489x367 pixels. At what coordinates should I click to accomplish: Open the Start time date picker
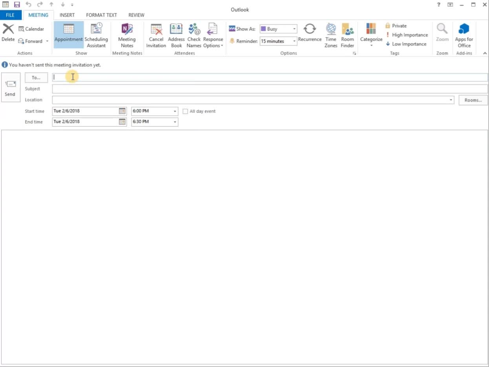click(x=122, y=111)
